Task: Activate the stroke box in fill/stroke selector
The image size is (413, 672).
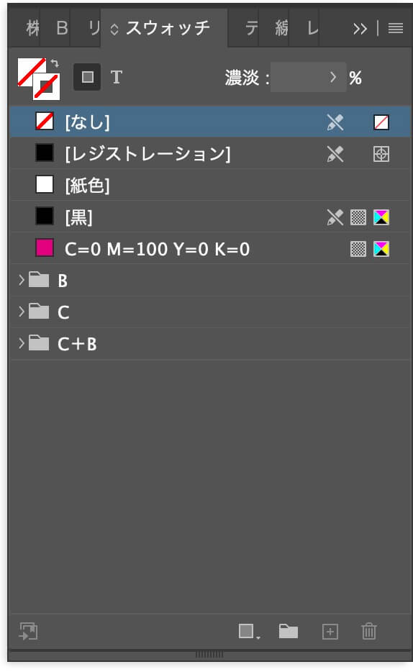Action: 46,86
